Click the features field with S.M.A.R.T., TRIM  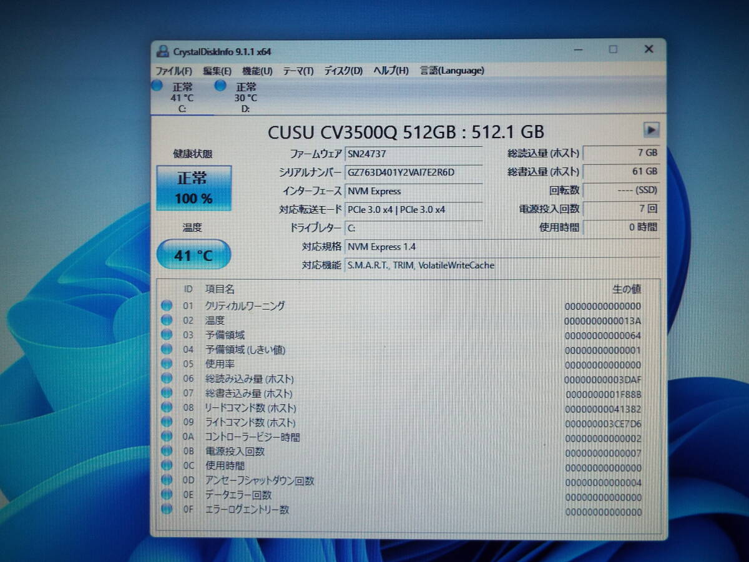[502, 265]
